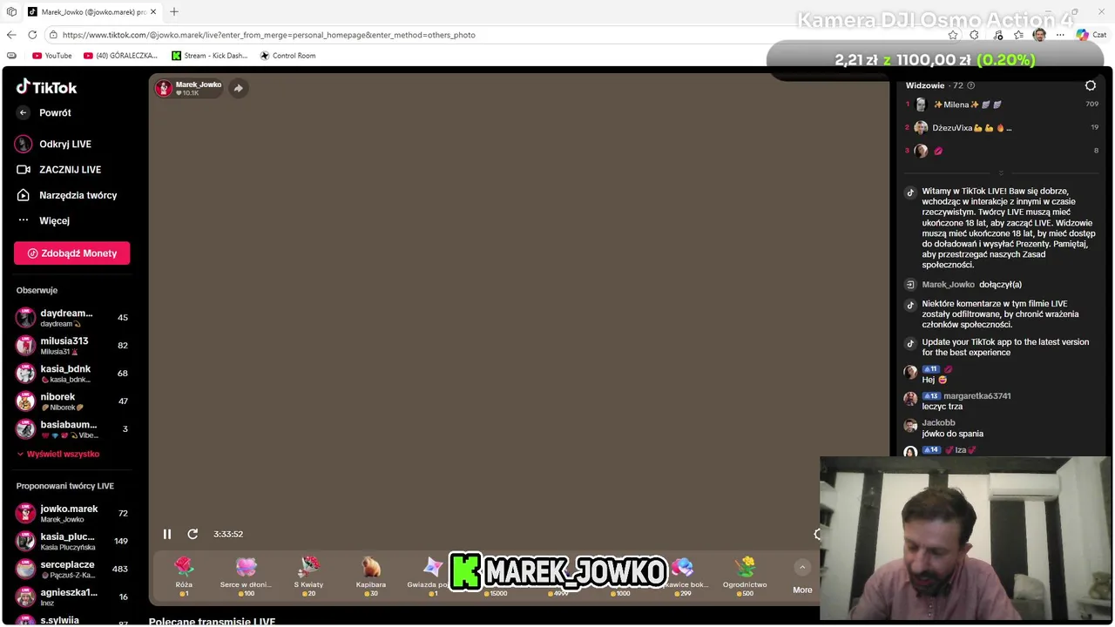The width and height of the screenshot is (1115, 627).
Task: Click Marek_Jowko streamer avatar on video
Action: pyautogui.click(x=164, y=88)
